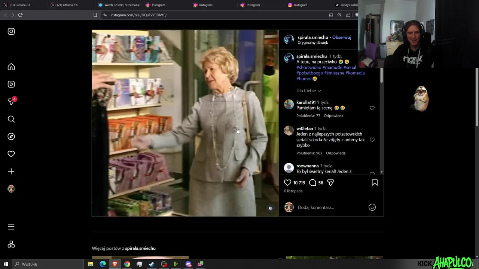Open karolla191's profile picture
This screenshot has height=269, width=479.
[x=289, y=104]
